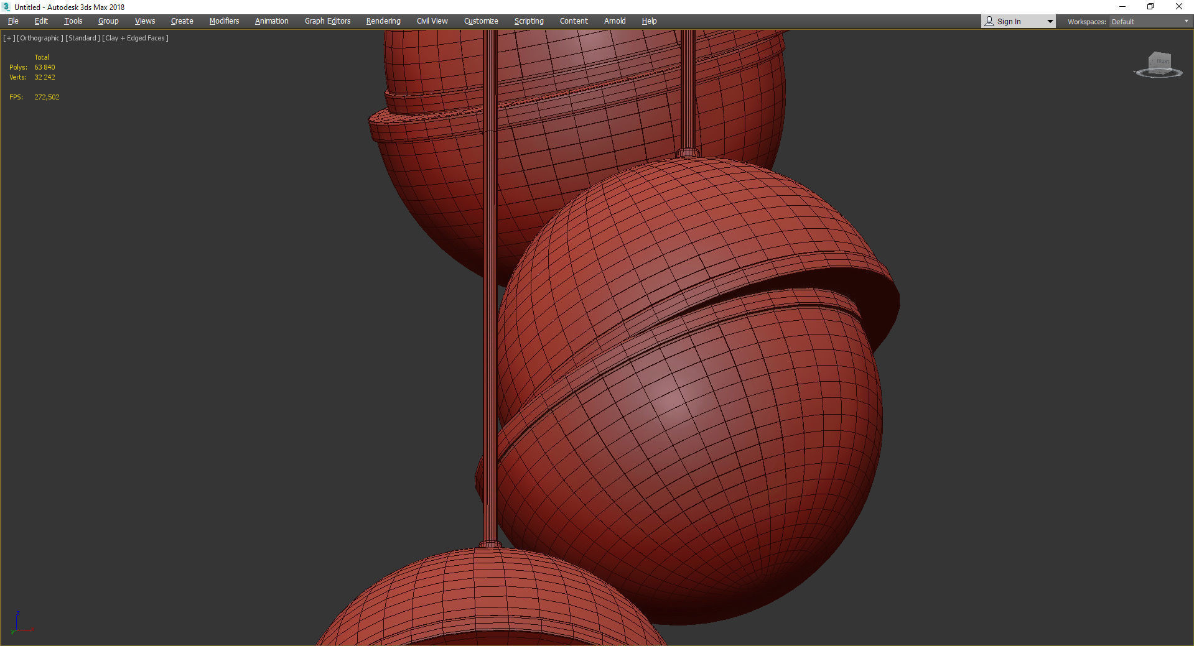Open the Views menu
This screenshot has width=1194, height=646.
(145, 21)
